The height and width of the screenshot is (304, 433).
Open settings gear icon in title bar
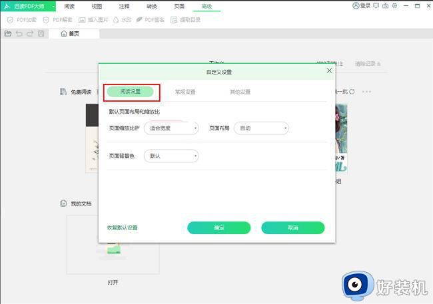(x=394, y=6)
